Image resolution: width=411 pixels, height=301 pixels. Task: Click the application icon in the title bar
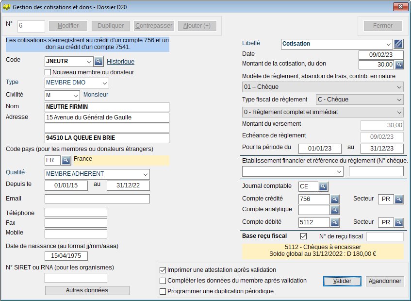(x=6, y=7)
